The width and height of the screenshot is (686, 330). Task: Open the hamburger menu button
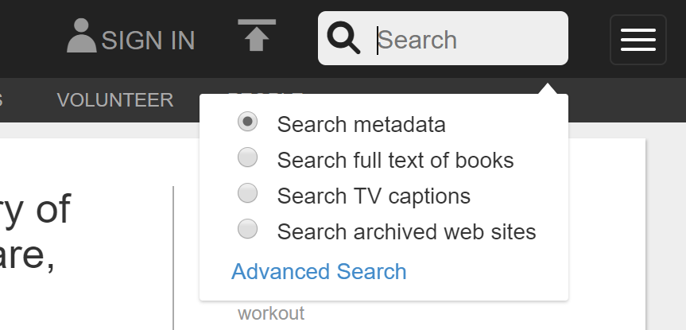coord(638,40)
